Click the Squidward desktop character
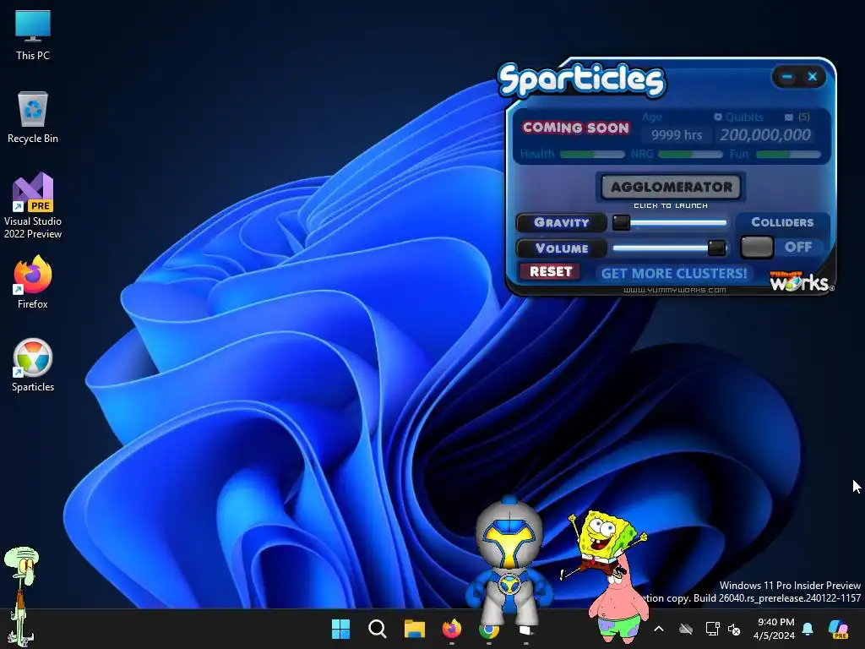This screenshot has width=865, height=649. [x=21, y=596]
